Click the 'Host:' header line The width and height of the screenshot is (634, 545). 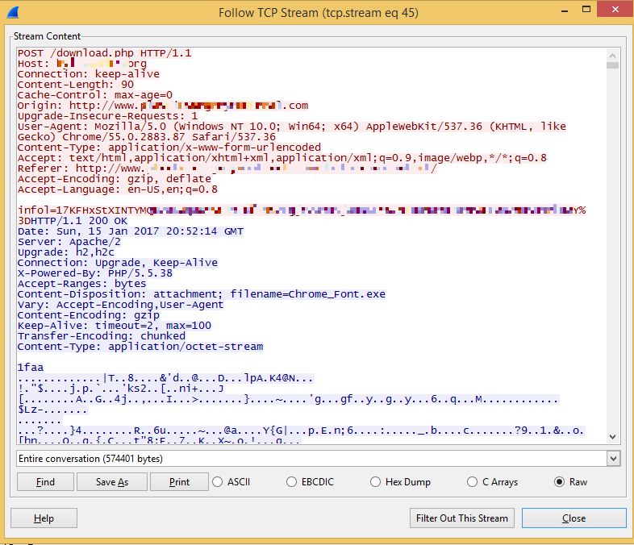coord(81,64)
